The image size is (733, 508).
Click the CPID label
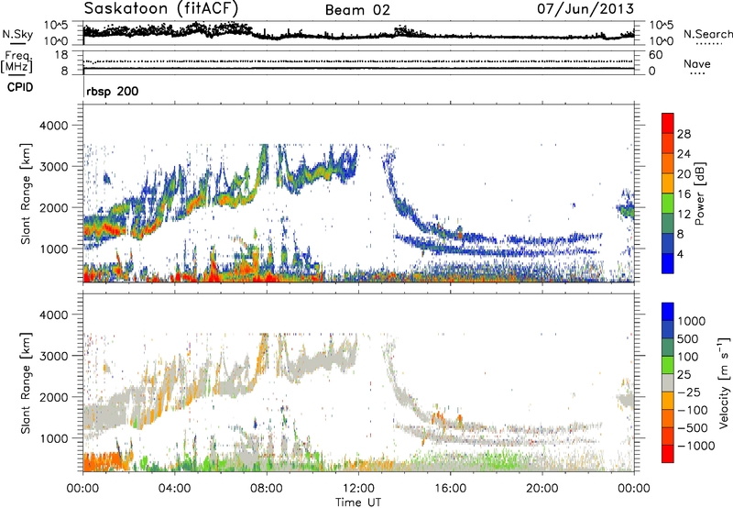click(20, 87)
